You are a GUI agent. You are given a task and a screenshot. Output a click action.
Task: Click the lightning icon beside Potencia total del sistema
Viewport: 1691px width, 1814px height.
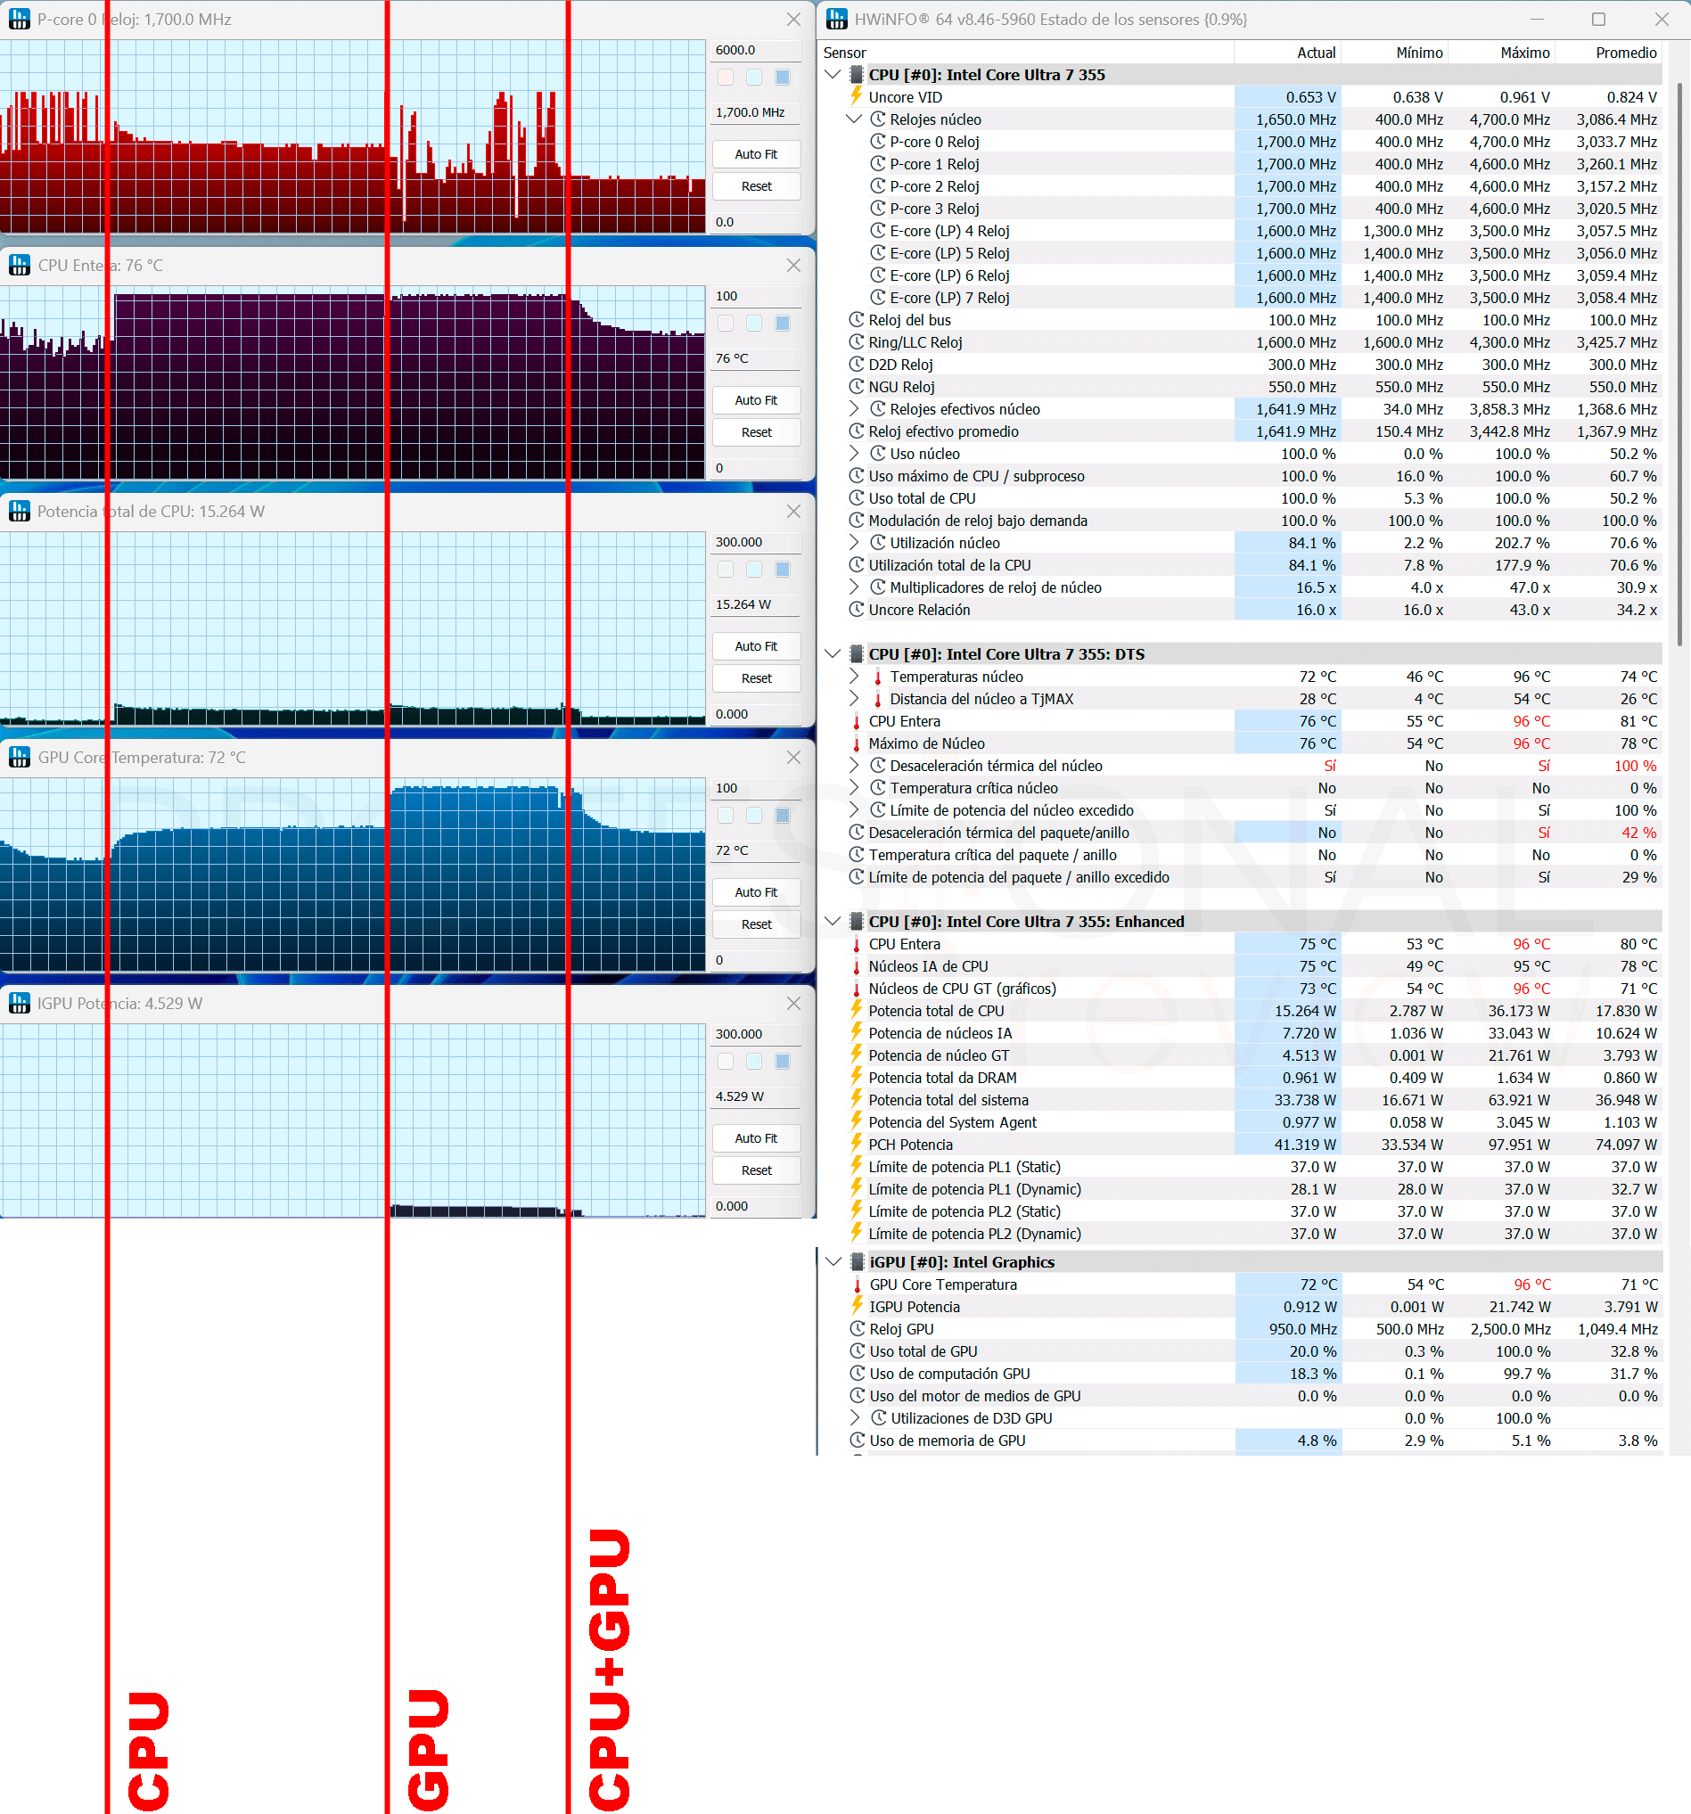pyautogui.click(x=856, y=1099)
